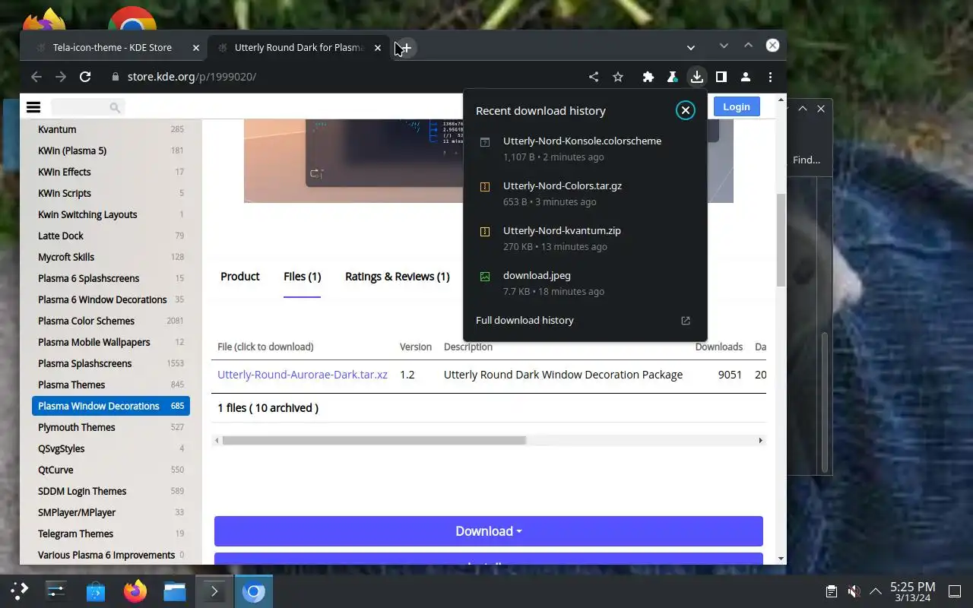Viewport: 973px width, 608px height.
Task: Click the browser forward arrow
Action: pyautogui.click(x=61, y=77)
